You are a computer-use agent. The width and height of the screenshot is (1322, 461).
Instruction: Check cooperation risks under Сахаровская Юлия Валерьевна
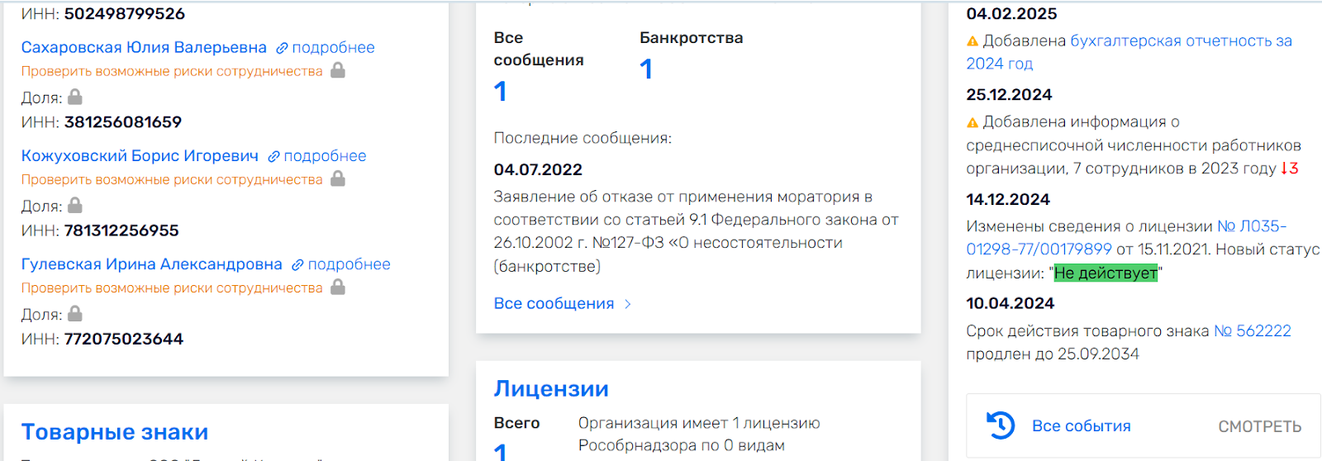coord(172,71)
